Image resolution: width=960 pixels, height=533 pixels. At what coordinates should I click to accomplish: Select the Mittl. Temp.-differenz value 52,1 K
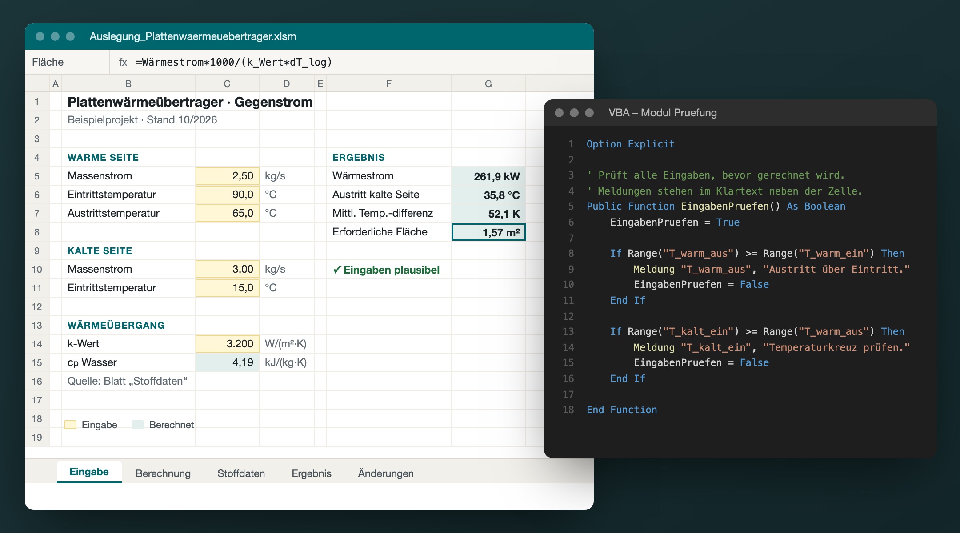(488, 213)
